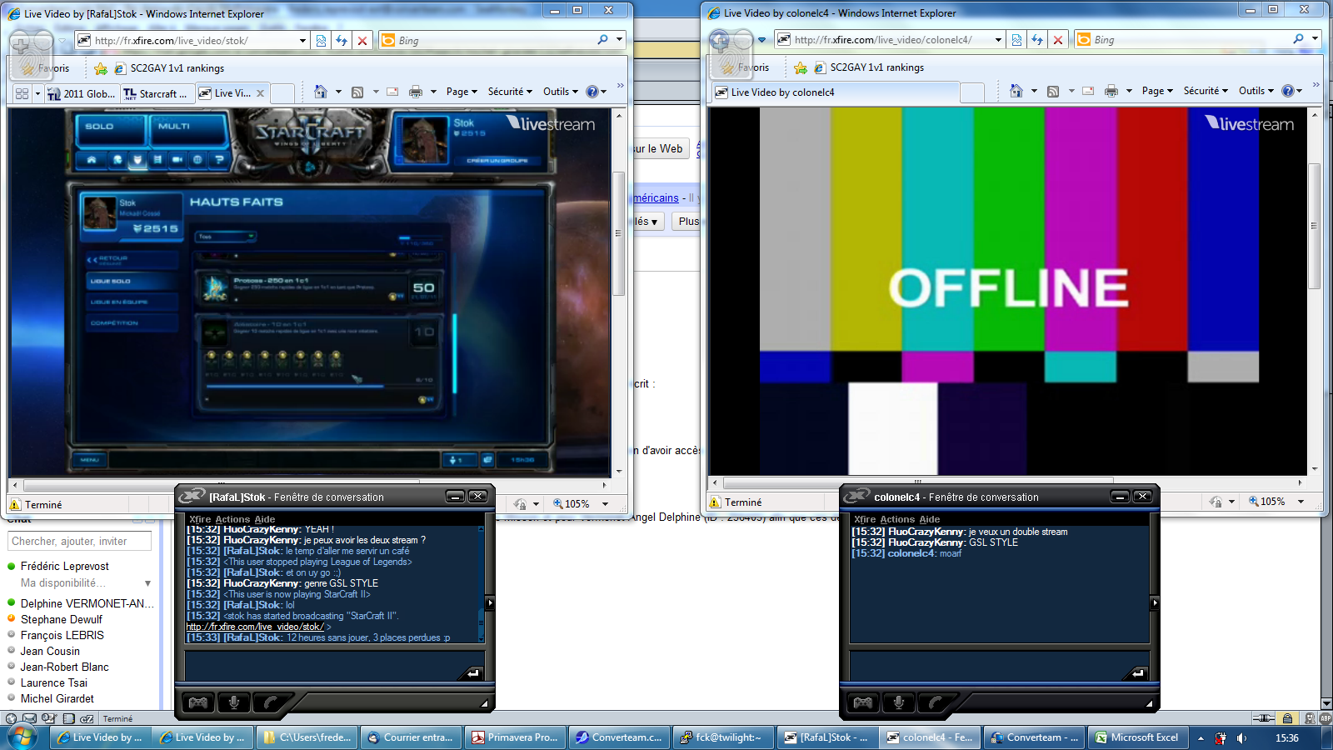
Task: Click the send arrow icon in colonelc4 chat
Action: point(1138,672)
